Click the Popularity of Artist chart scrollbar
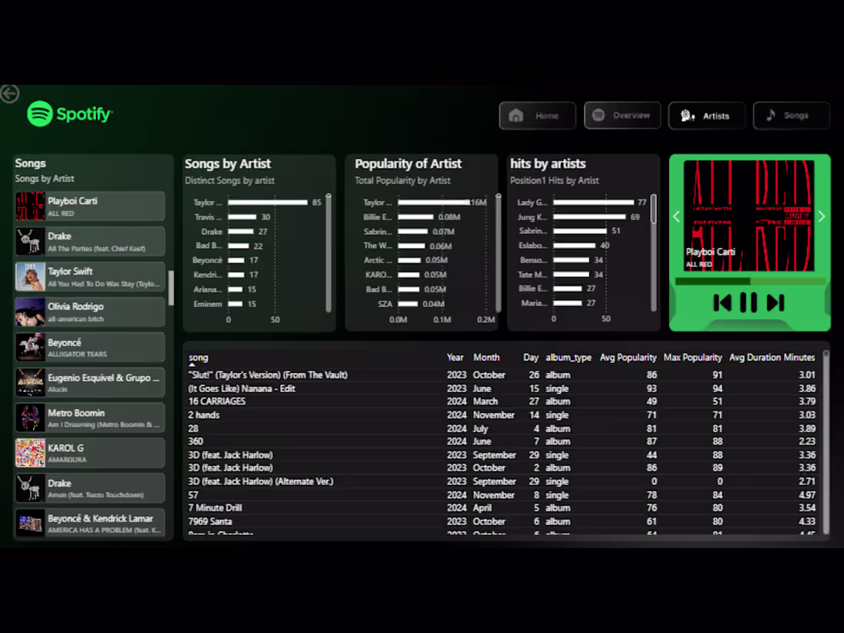The width and height of the screenshot is (844, 633). (x=499, y=253)
